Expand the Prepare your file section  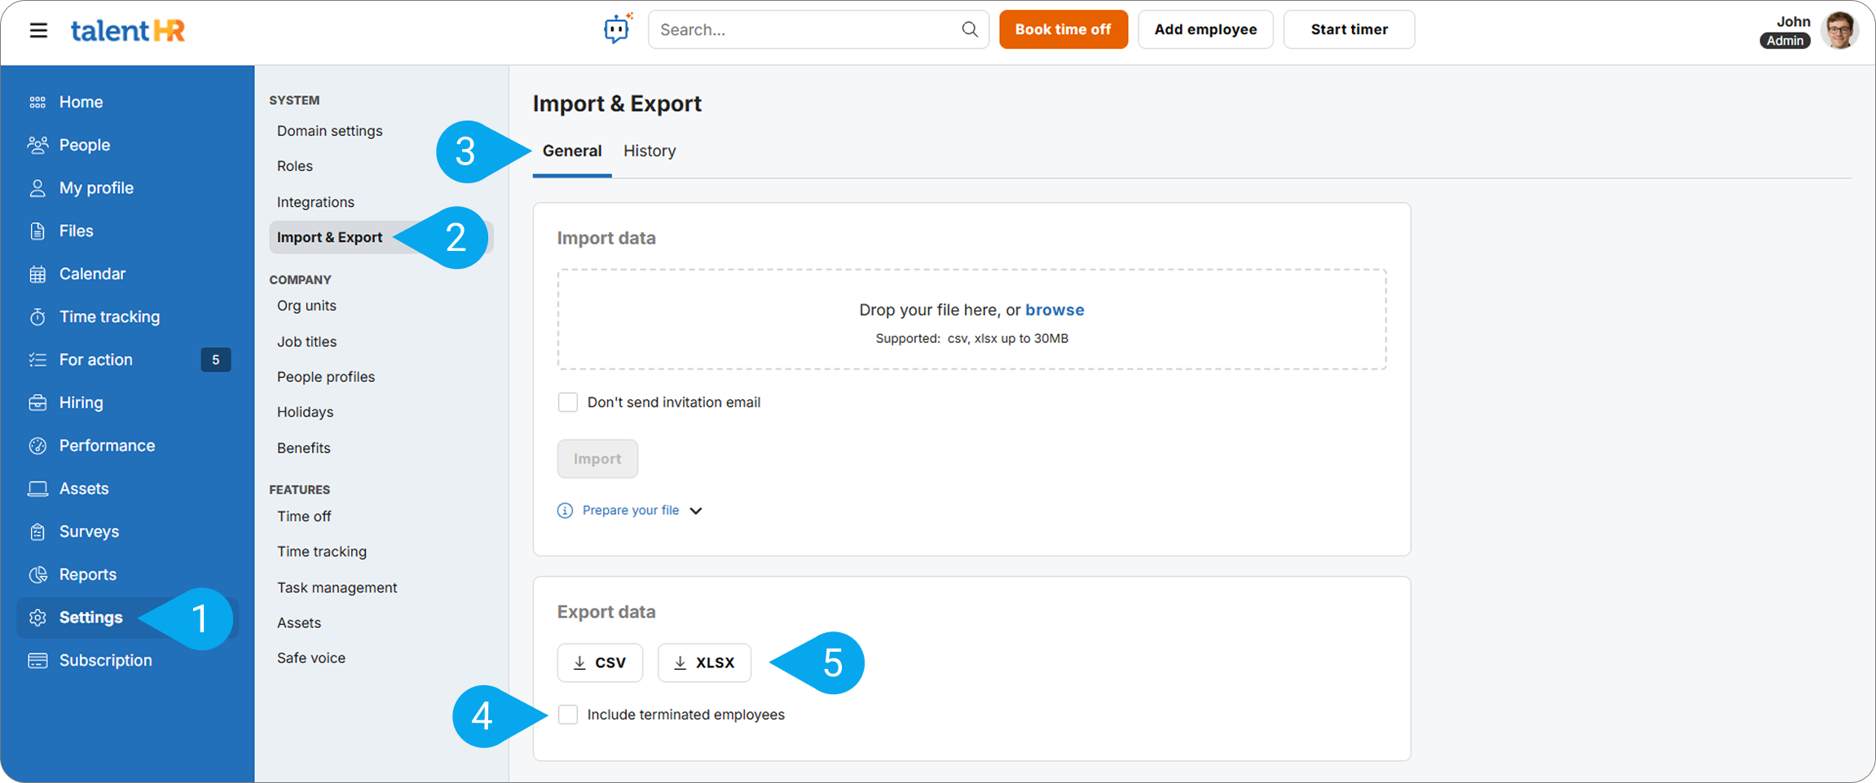click(x=630, y=511)
